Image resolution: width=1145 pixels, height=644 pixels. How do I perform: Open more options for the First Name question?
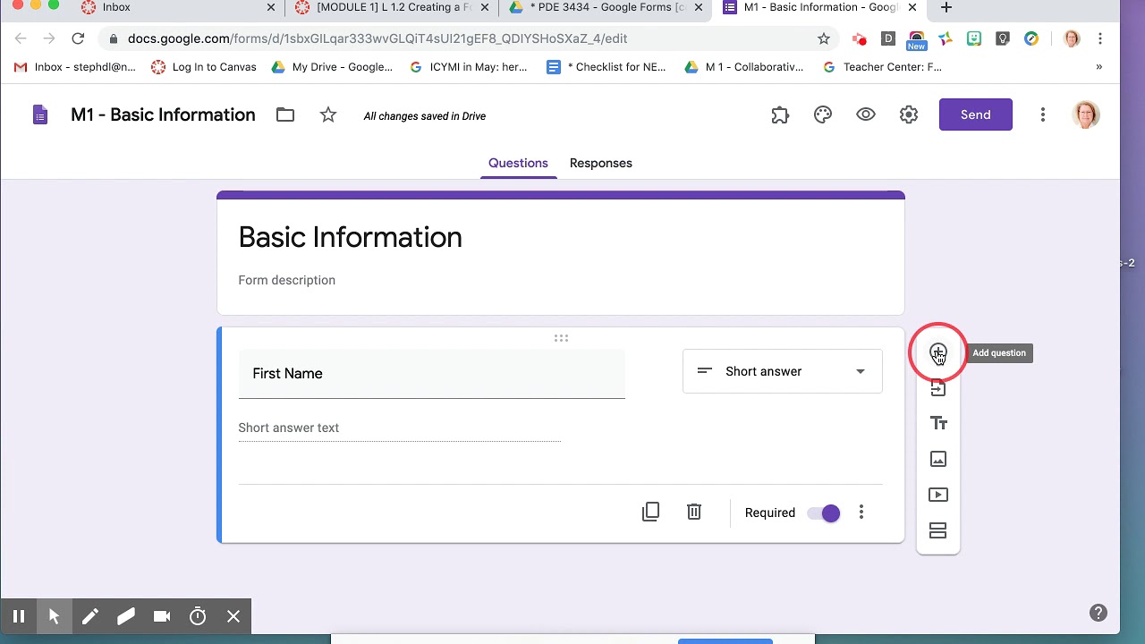coord(861,513)
